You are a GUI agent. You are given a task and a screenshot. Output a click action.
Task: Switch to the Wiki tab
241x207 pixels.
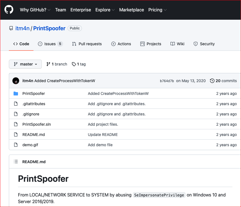click(x=177, y=44)
